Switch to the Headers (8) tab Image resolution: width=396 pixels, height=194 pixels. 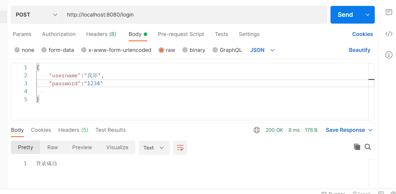click(x=101, y=34)
